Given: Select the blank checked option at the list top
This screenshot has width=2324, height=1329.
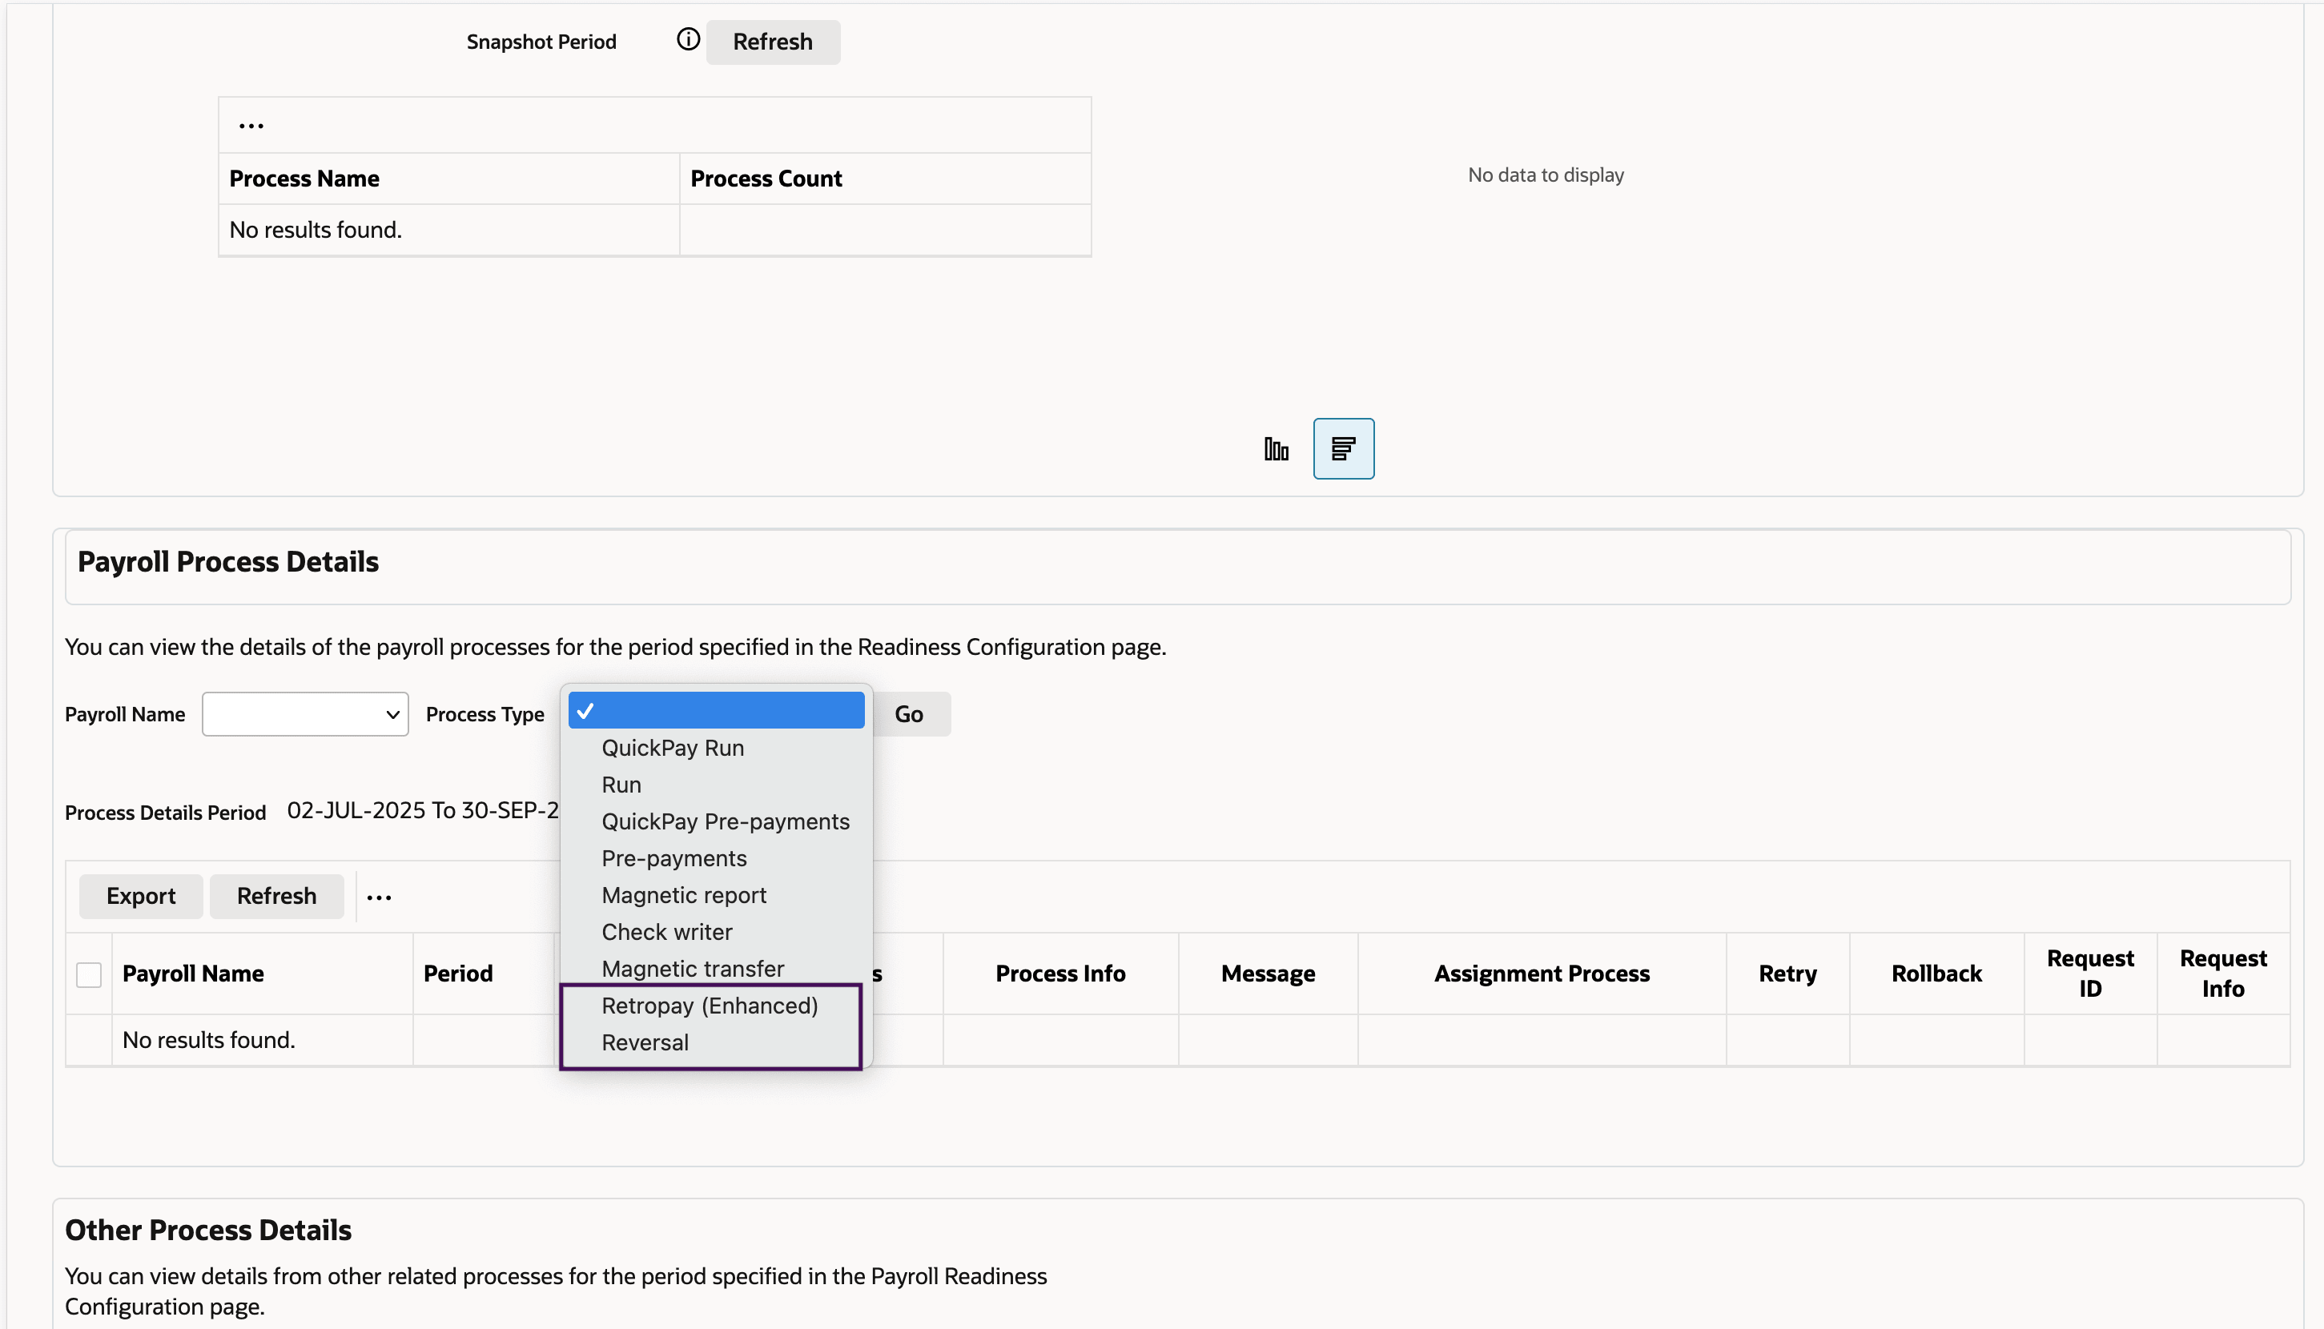Looking at the screenshot, I should click(x=716, y=709).
